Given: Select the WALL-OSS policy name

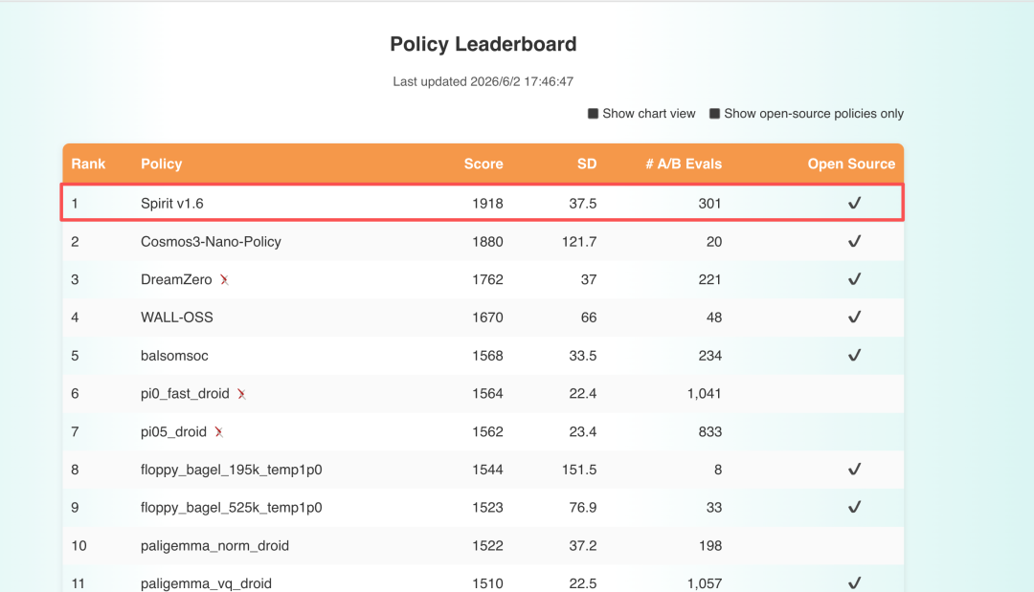Looking at the screenshot, I should [177, 318].
